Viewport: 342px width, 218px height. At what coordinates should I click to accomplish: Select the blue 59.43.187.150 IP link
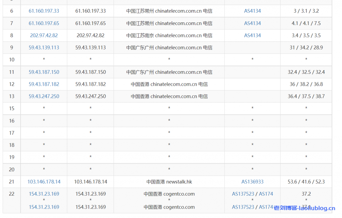click(x=44, y=72)
